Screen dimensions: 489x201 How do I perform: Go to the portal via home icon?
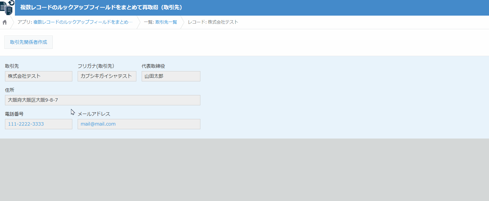click(x=5, y=22)
